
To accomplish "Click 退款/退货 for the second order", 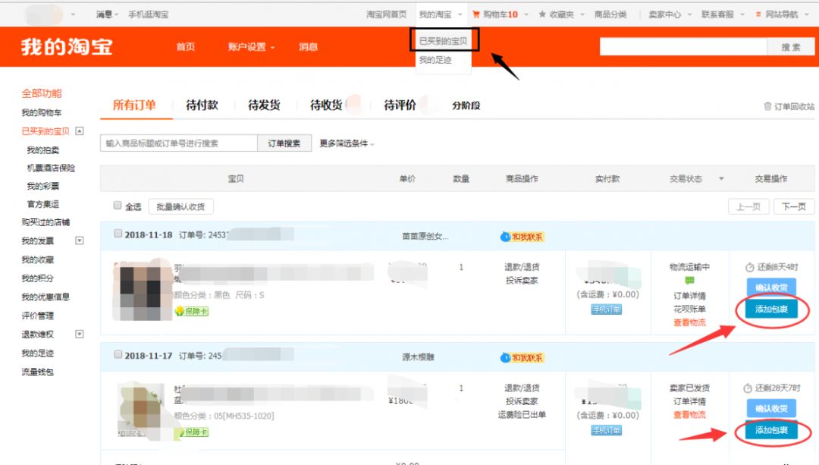I will [522, 388].
